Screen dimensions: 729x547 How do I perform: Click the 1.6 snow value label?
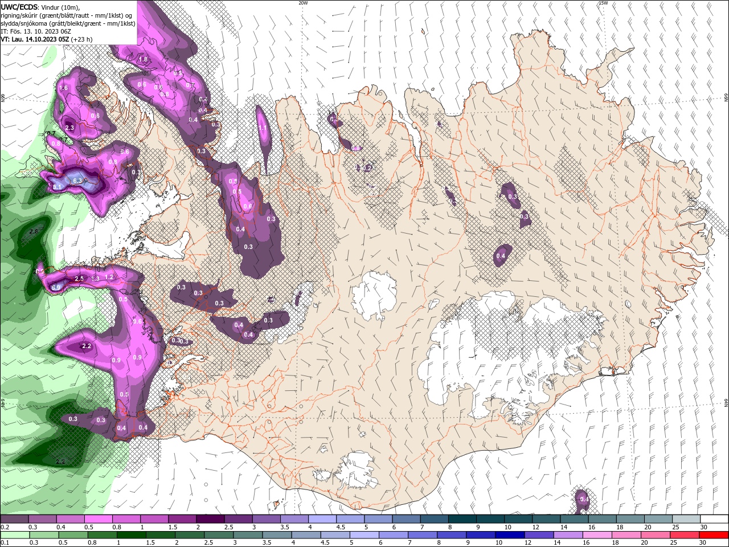(63, 88)
